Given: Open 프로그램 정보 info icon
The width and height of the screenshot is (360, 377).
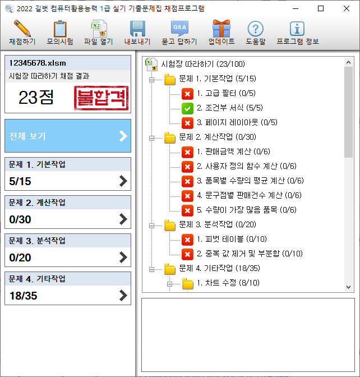Looking at the screenshot, I should click(x=297, y=29).
